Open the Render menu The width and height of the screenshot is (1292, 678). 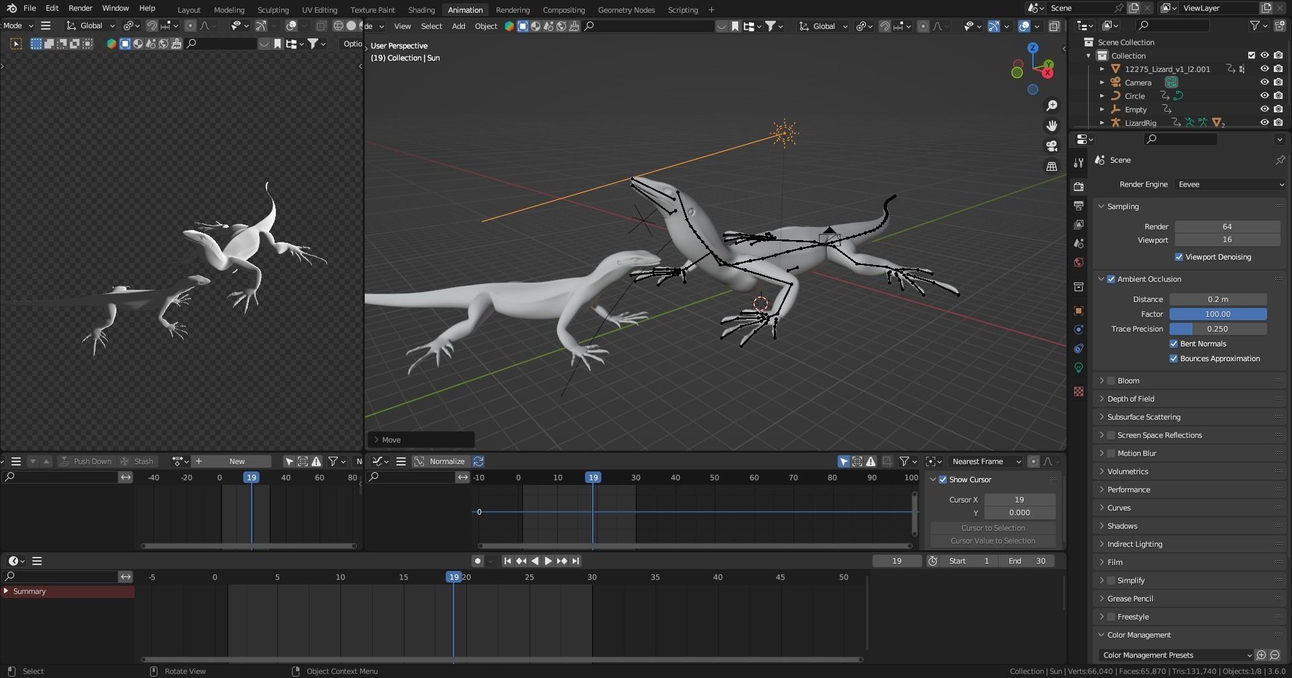point(80,8)
